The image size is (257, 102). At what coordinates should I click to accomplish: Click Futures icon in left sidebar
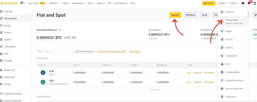[x=1, y=33]
